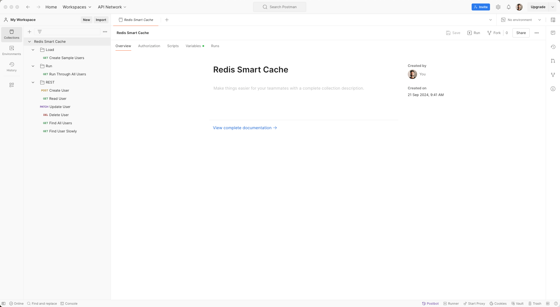Open Vault in the status bar
This screenshot has width=560, height=307.
click(x=517, y=304)
